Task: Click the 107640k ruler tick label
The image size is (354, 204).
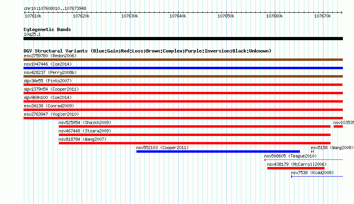Action: 178,16
